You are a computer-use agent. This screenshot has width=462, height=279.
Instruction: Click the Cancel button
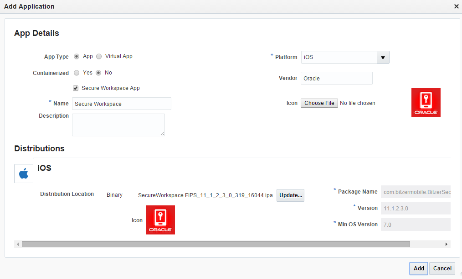click(442, 269)
